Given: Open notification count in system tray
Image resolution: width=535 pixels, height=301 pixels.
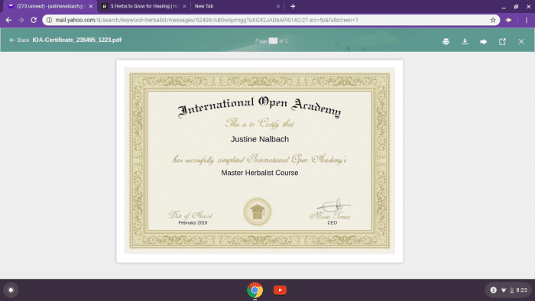Looking at the screenshot, I should 493,290.
